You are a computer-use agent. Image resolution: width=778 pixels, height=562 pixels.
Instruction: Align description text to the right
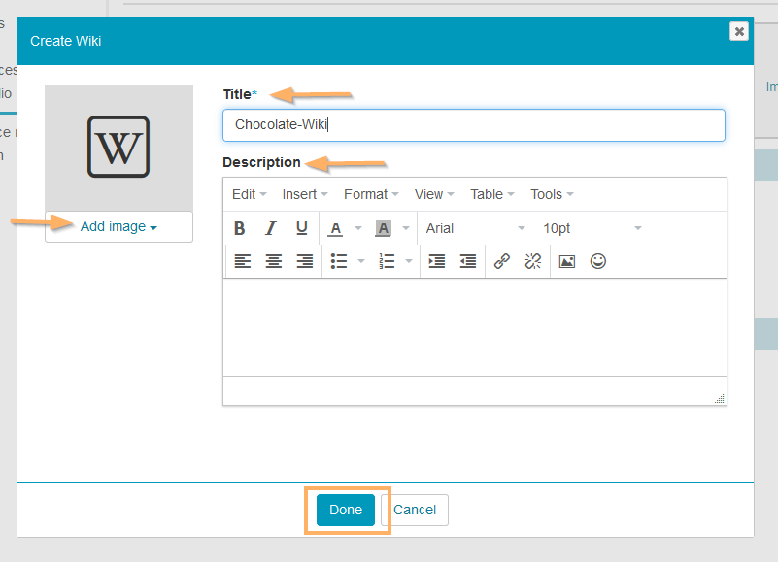[x=305, y=261]
